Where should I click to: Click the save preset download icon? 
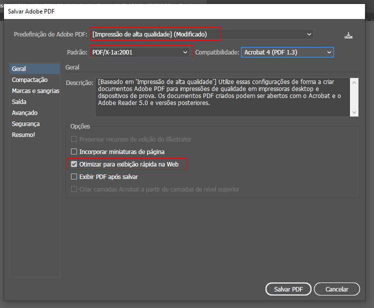[x=348, y=35]
